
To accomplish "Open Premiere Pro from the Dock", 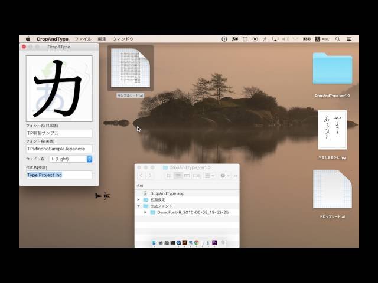I will tap(214, 242).
